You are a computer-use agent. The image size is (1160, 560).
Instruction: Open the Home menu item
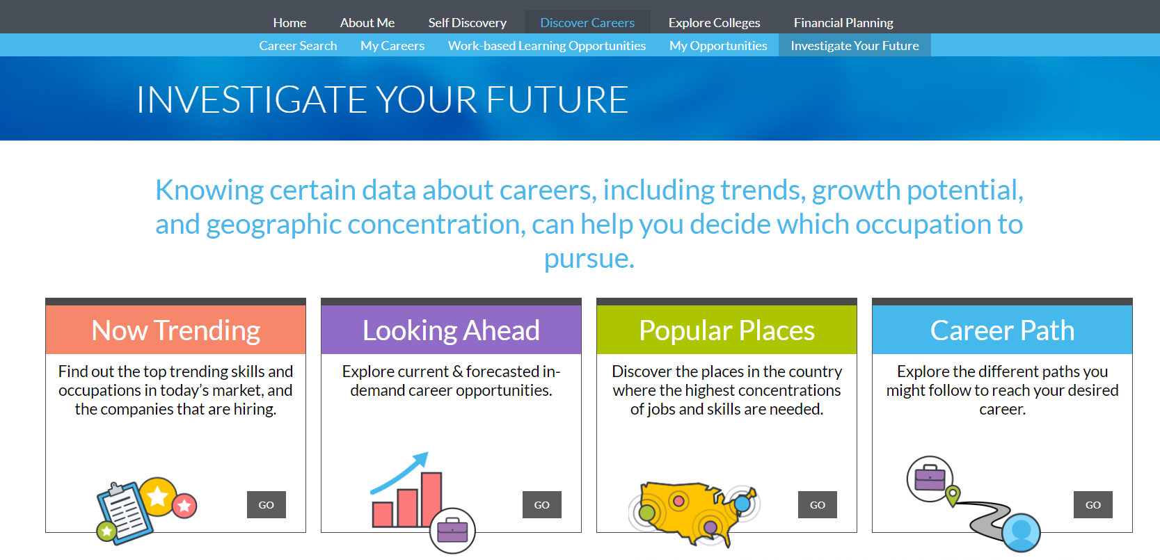pos(289,22)
